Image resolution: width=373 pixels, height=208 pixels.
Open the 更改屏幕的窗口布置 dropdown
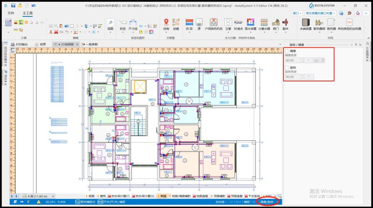320,13
